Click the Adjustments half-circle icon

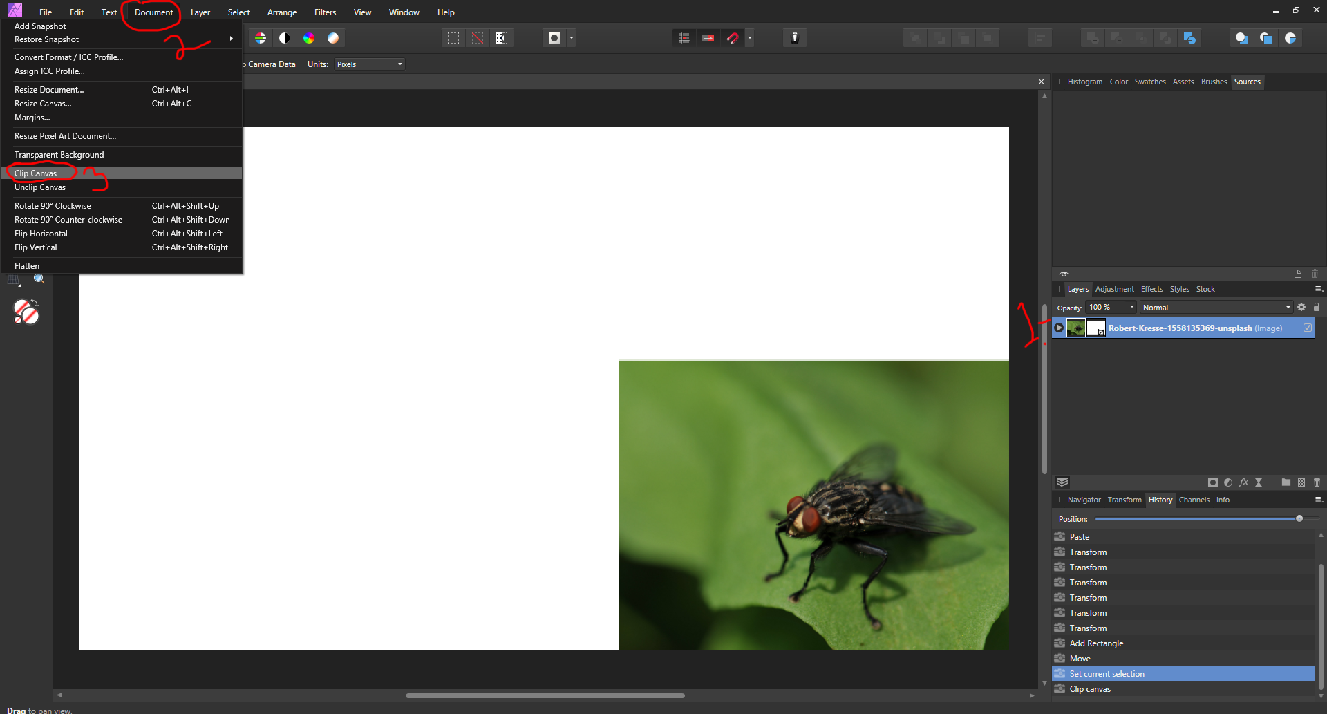pyautogui.click(x=1228, y=482)
